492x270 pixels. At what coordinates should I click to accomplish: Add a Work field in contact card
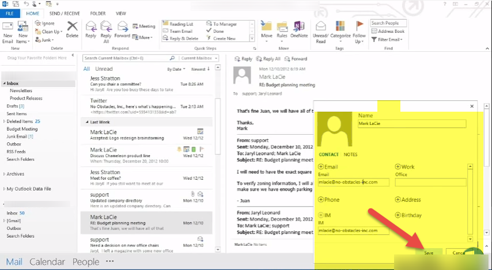(x=405, y=167)
